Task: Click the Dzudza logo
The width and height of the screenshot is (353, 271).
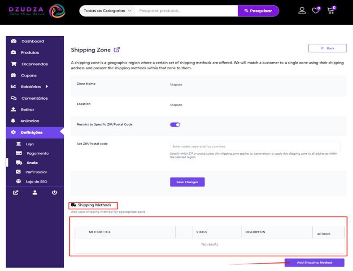Action: [37, 11]
